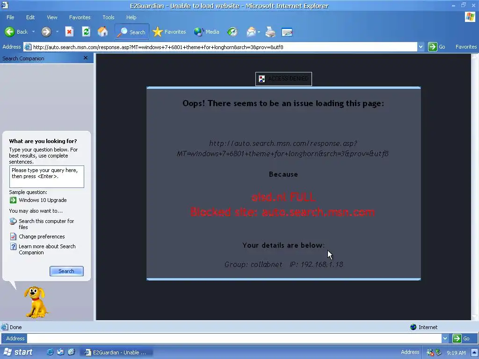Click the Edit page toolbar icon
Viewport: 479px width, 359px height.
287,32
